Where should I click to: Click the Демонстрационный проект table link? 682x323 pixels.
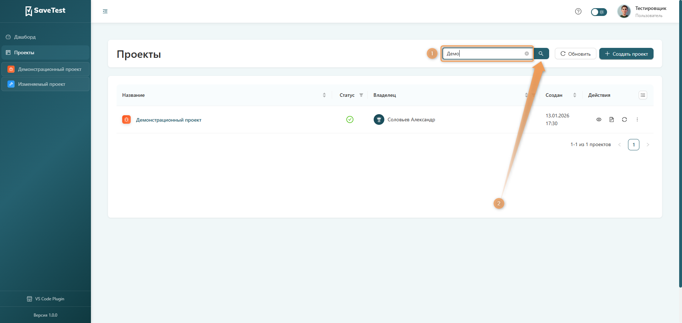point(168,120)
